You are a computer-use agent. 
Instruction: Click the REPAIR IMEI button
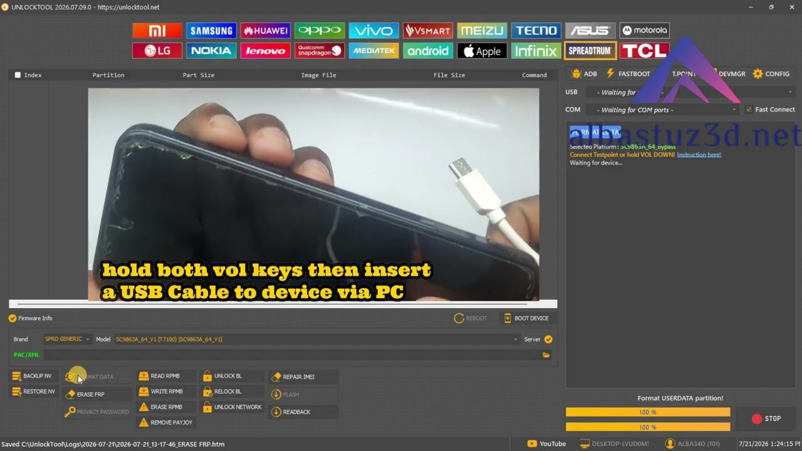pos(303,377)
